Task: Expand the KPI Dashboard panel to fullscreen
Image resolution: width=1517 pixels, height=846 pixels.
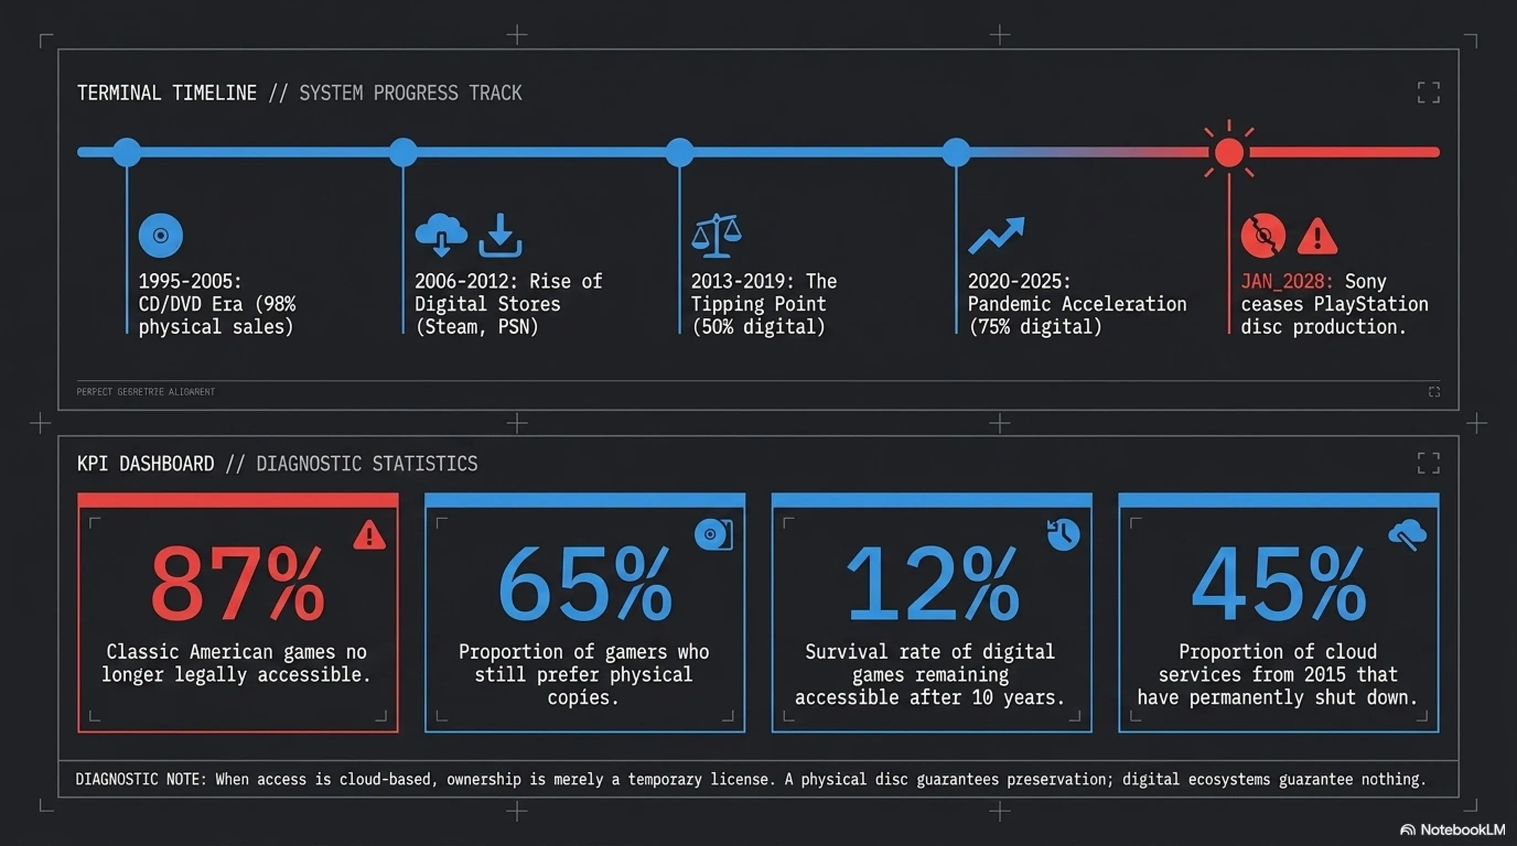Action: pos(1428,463)
